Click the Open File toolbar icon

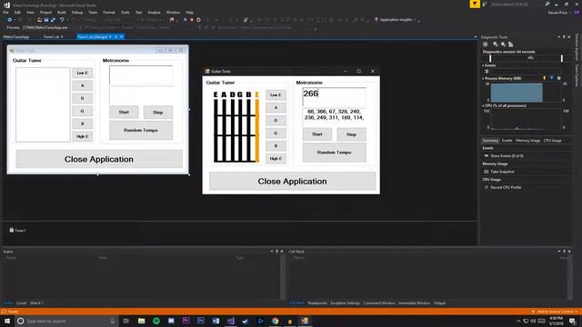[x=39, y=20]
